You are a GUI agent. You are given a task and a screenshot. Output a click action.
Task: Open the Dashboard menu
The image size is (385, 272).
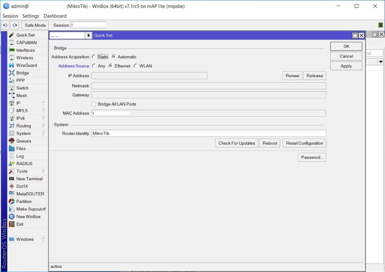click(55, 16)
